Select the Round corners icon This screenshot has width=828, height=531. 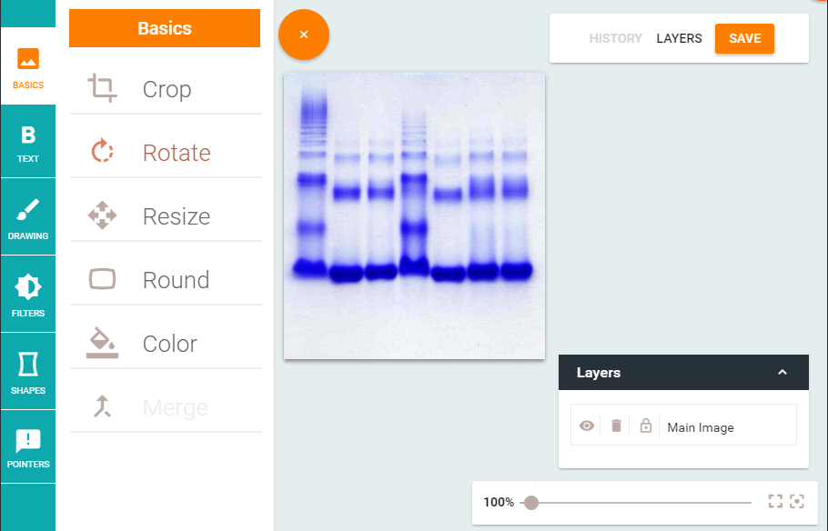102,279
